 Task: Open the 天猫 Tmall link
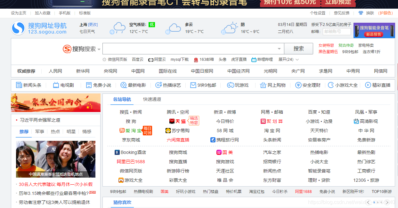tap(177, 121)
